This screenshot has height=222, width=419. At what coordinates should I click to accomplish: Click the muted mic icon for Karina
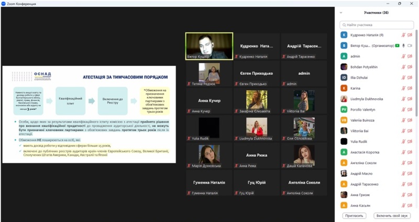[403, 88]
